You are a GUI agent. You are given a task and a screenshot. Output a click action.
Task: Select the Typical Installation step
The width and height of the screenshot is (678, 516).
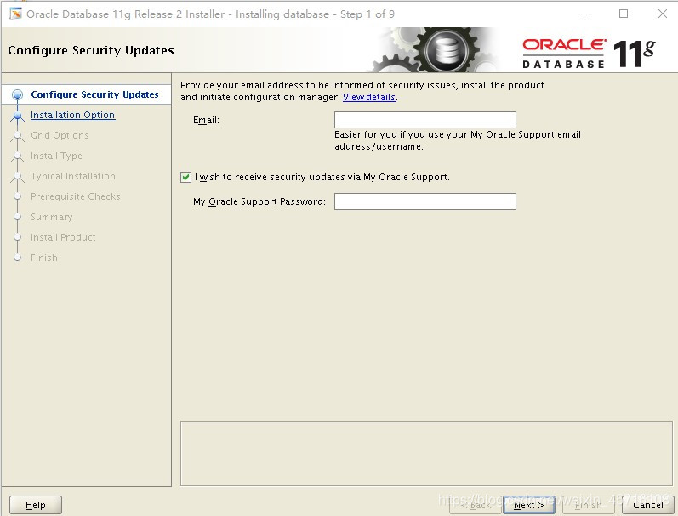(x=73, y=176)
